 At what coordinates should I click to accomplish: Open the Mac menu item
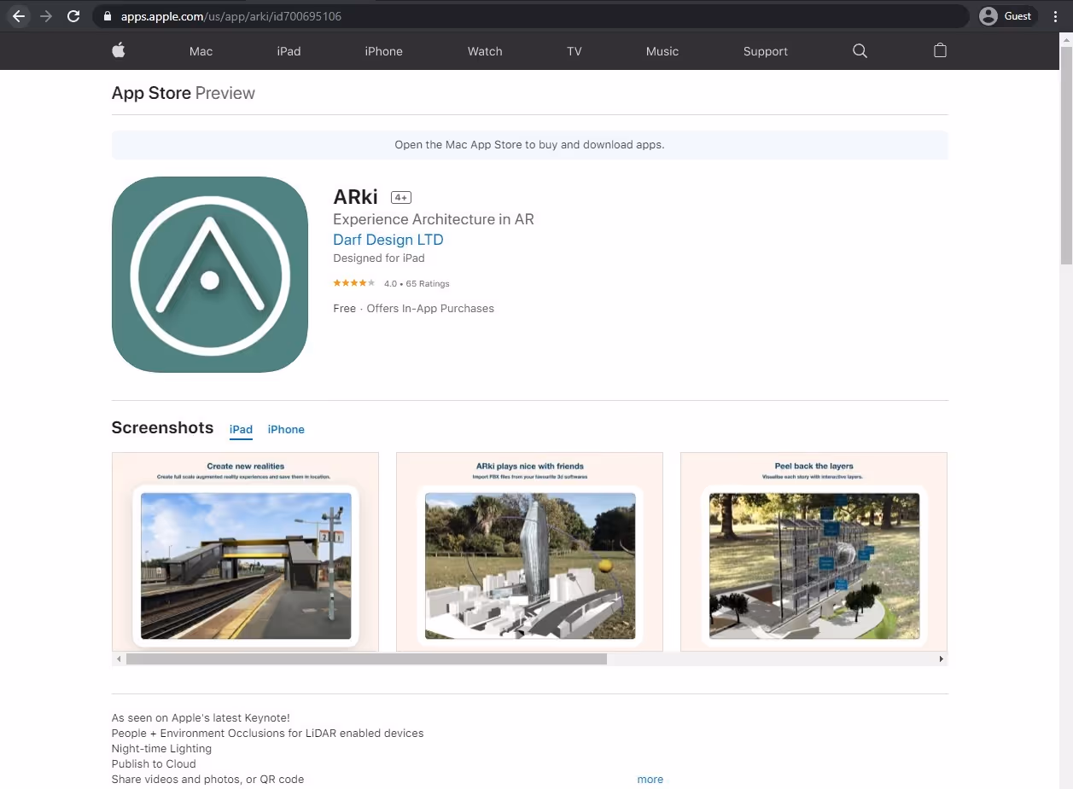[x=201, y=51]
